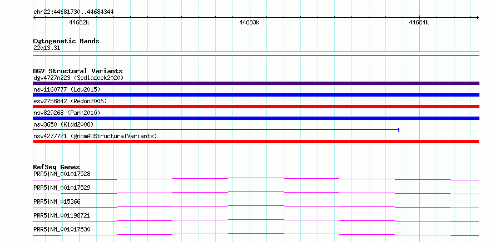495x242 pixels.
Task: Click the Cytogenetic Bands track heading
Action: pyautogui.click(x=66, y=41)
